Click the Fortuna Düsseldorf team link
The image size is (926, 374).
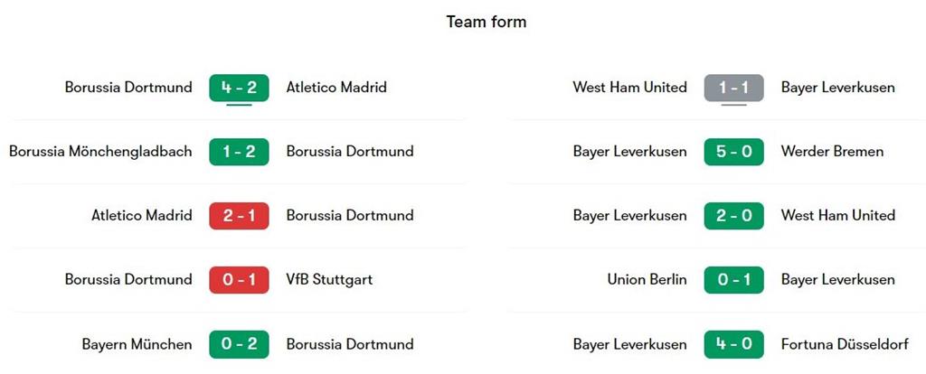pos(851,344)
